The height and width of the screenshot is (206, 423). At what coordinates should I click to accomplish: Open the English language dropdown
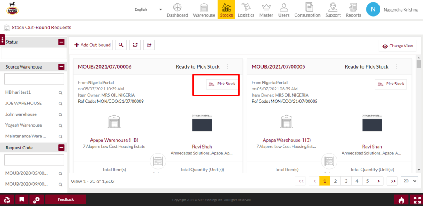[148, 9]
